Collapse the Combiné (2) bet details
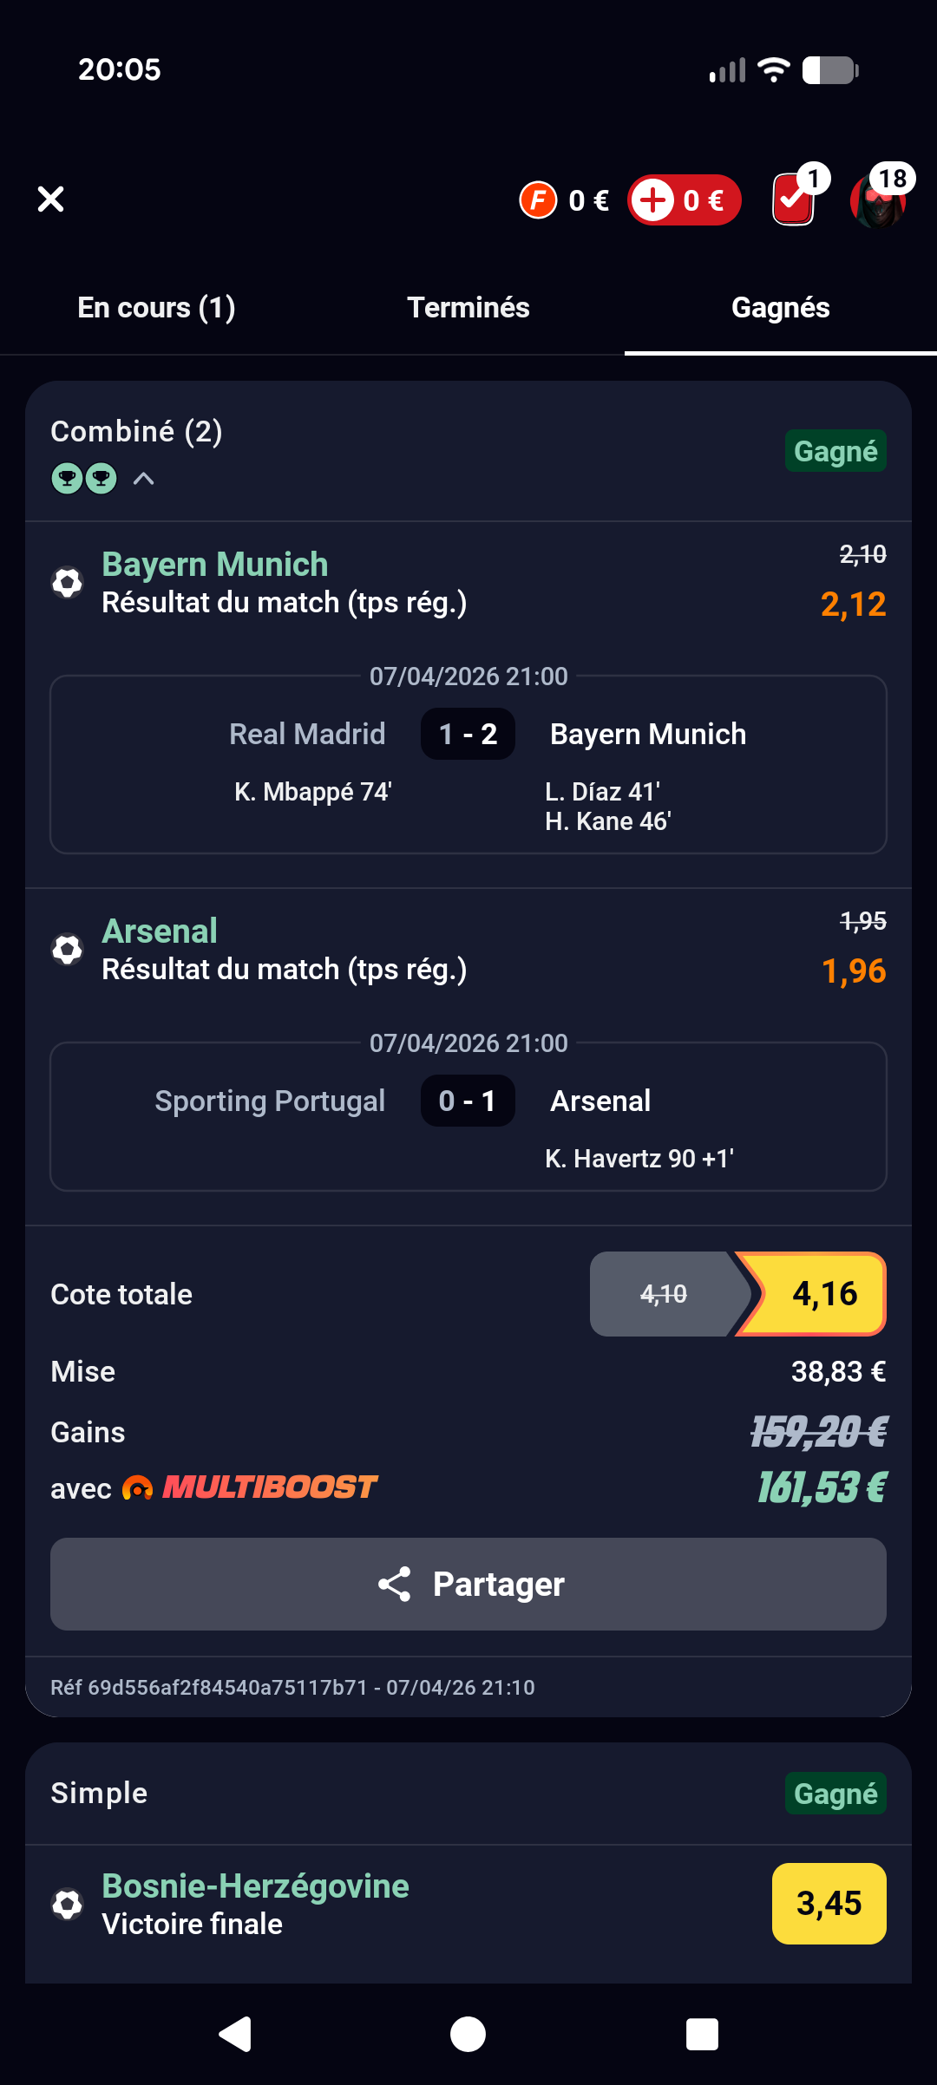The image size is (937, 2085). [144, 479]
